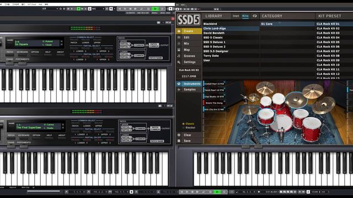Viewport: 353px width, 198px height.
Task: Select the first instrument slot in the kit list
Action: pos(214,84)
